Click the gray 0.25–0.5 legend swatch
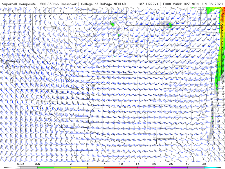225x169 pixels. [x=29, y=168]
